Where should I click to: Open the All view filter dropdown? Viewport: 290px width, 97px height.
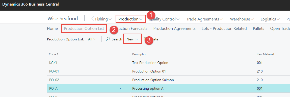(92, 39)
